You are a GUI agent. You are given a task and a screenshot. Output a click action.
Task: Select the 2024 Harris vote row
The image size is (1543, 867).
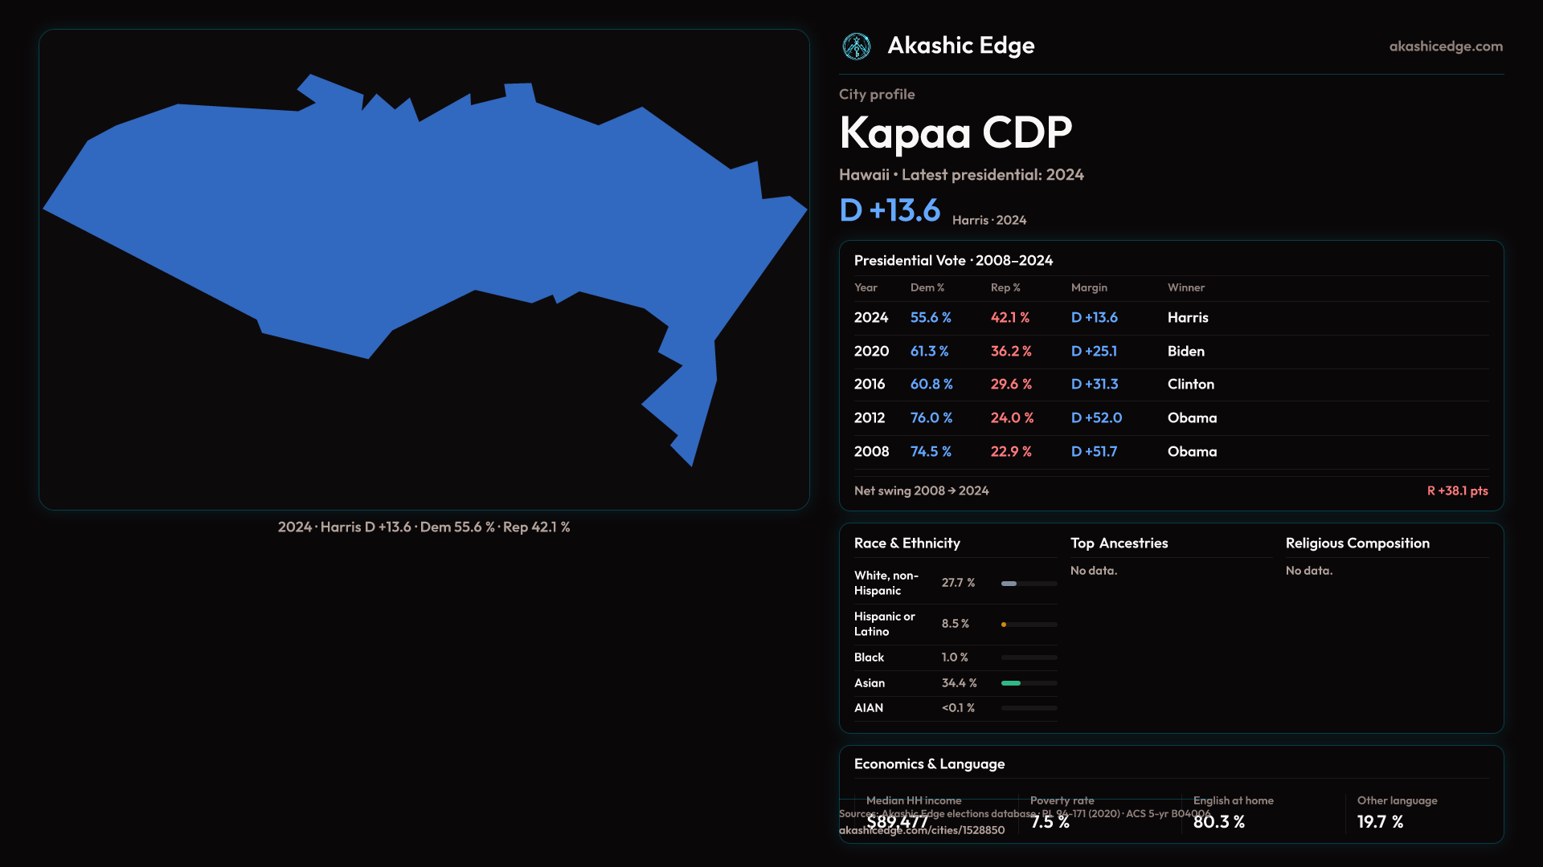coord(1170,318)
